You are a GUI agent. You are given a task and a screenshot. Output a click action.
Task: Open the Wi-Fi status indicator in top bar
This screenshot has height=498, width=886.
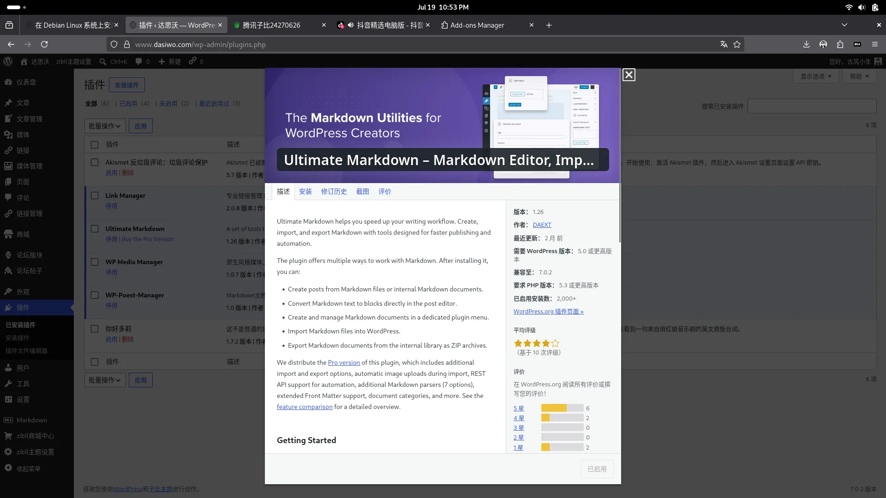tap(849, 7)
